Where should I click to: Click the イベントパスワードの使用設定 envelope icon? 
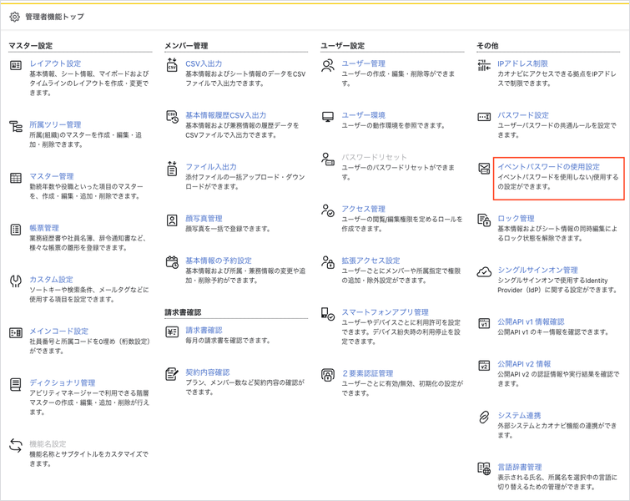tap(484, 169)
